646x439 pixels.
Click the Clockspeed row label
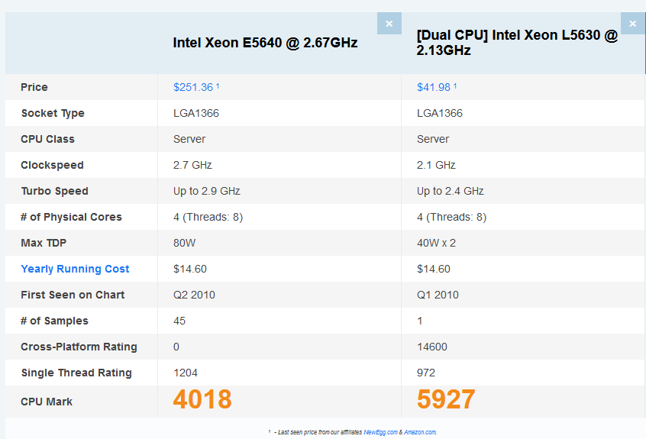[x=53, y=165]
